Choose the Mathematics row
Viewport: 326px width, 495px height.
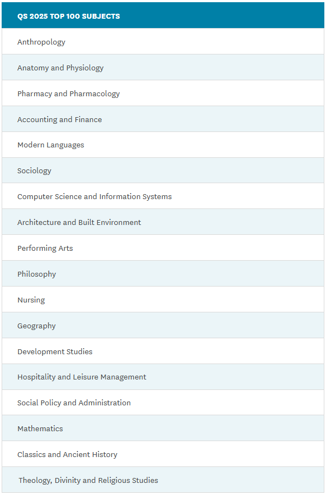point(163,428)
